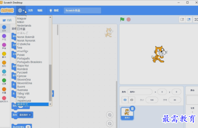This screenshot has height=128, width=198.
Task: Switch to small stage layout
Action: (182, 19)
